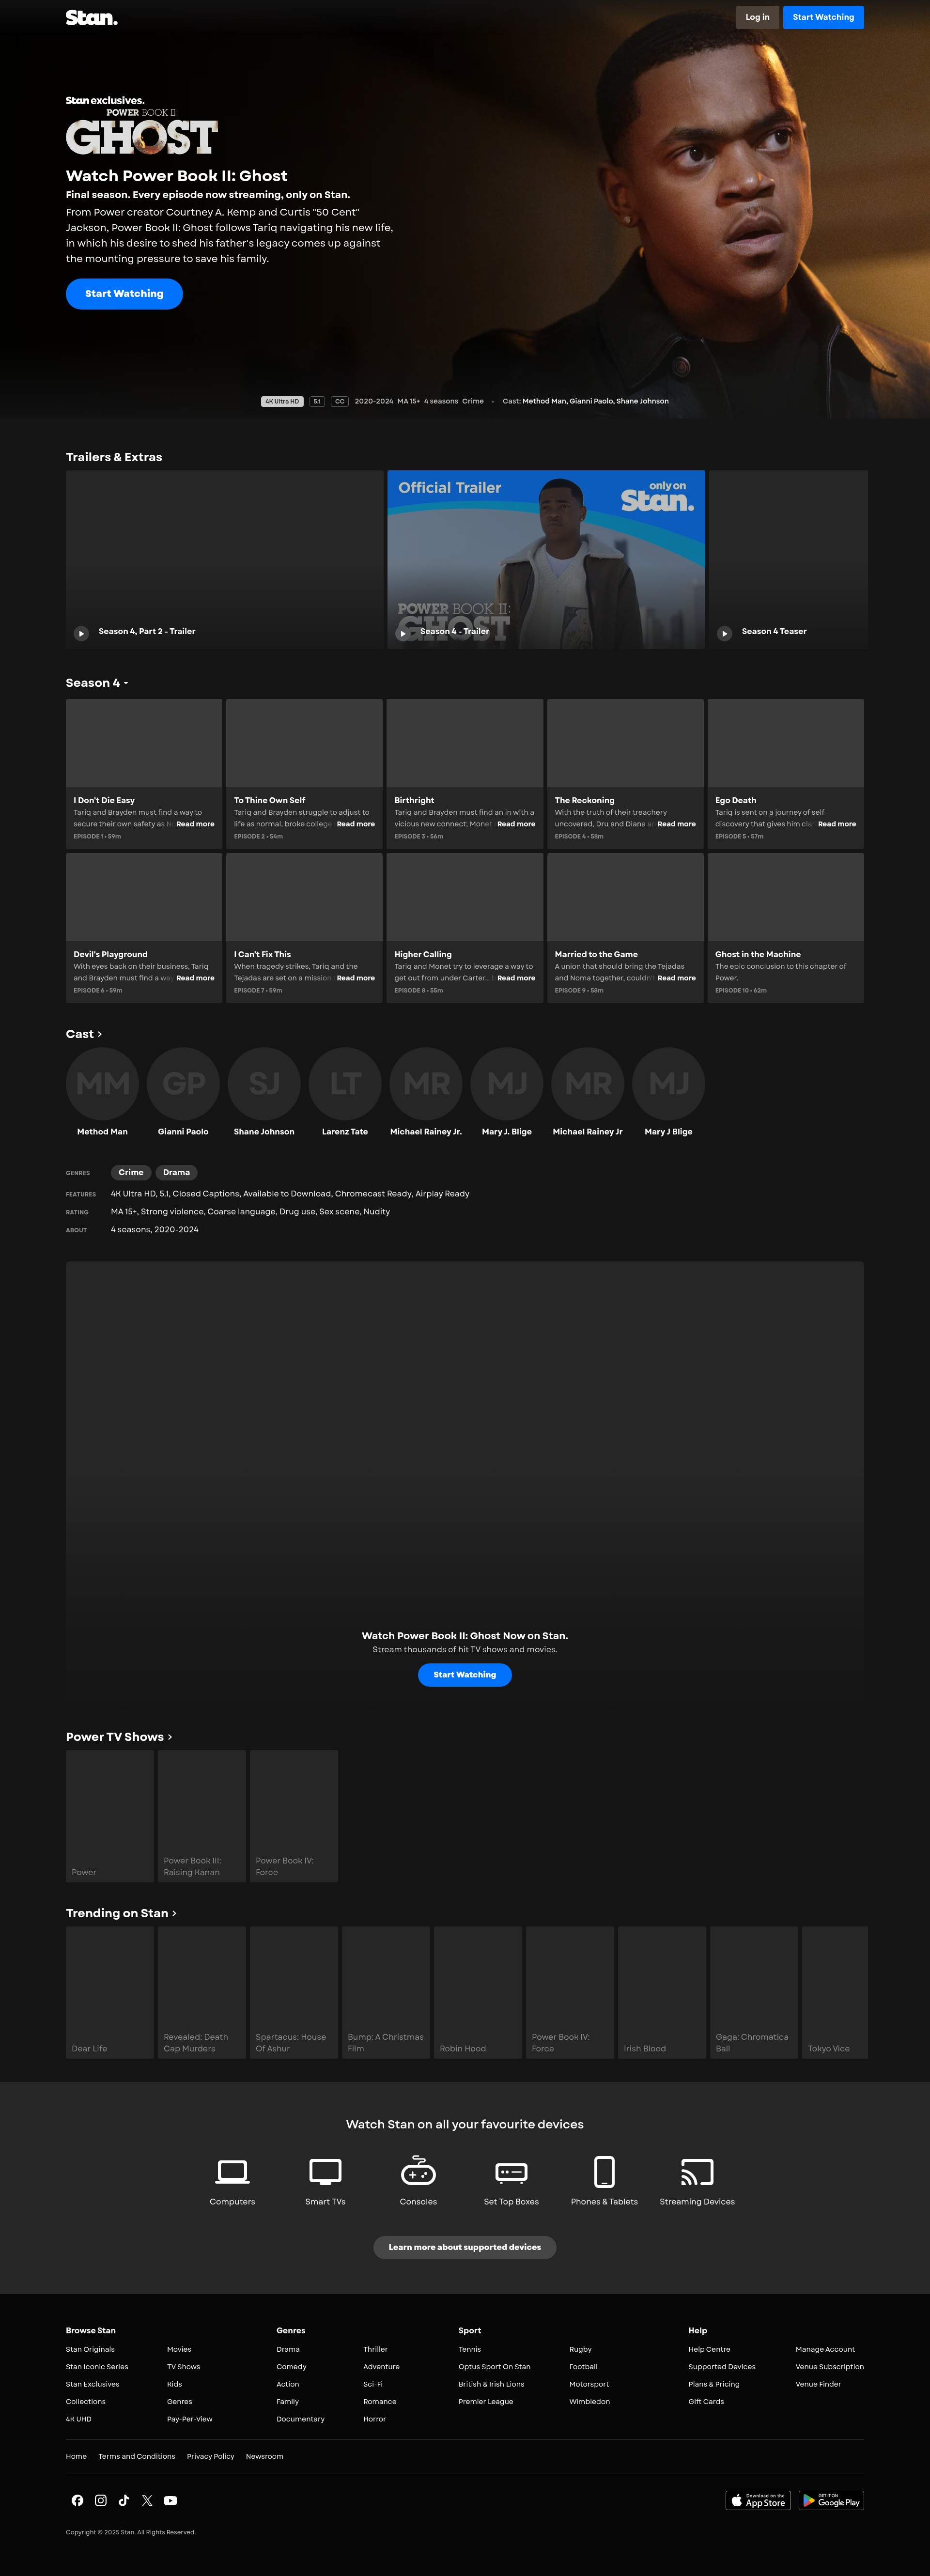Open the Devil's Playground episode thumbnail

point(144,897)
